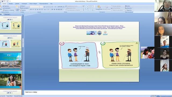
Task: Choose Контур фигуры shape outline
Action: tap(116, 8)
